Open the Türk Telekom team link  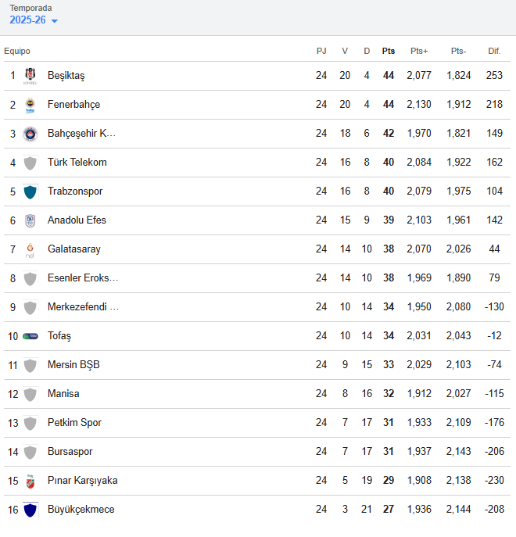tap(77, 163)
